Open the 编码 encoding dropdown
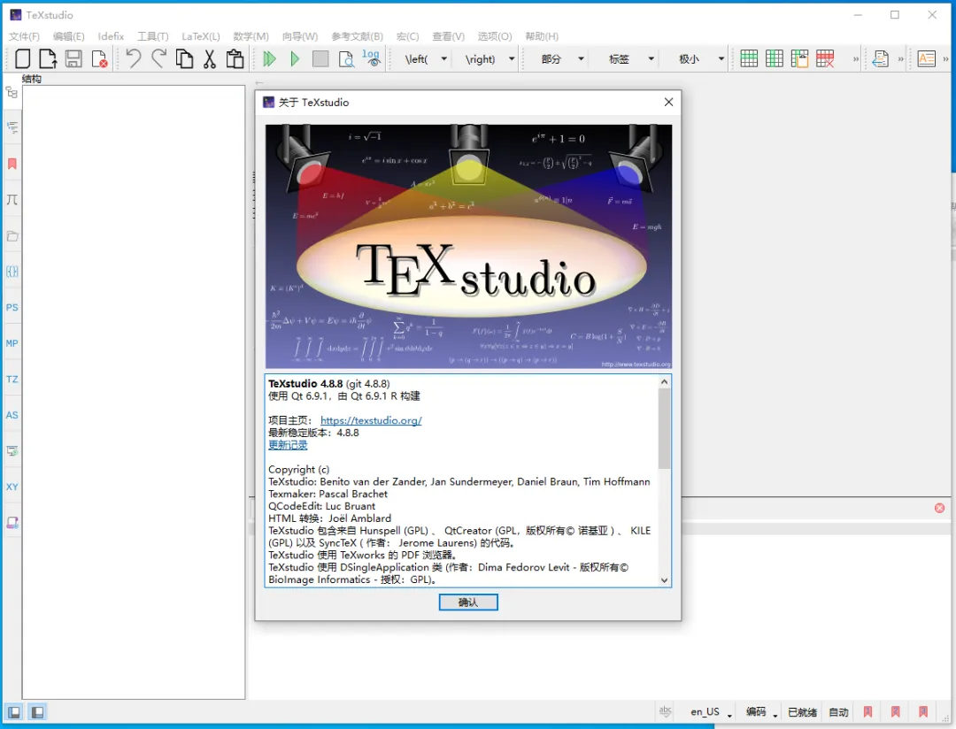This screenshot has height=729, width=956. (761, 712)
